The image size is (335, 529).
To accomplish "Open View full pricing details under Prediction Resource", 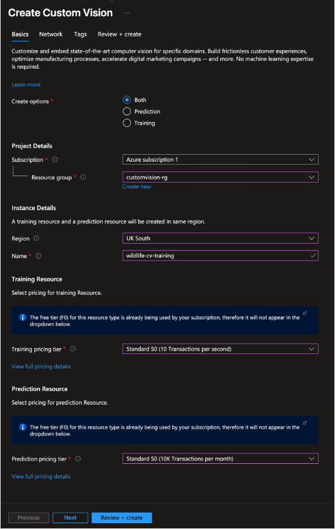I will pos(41,476).
